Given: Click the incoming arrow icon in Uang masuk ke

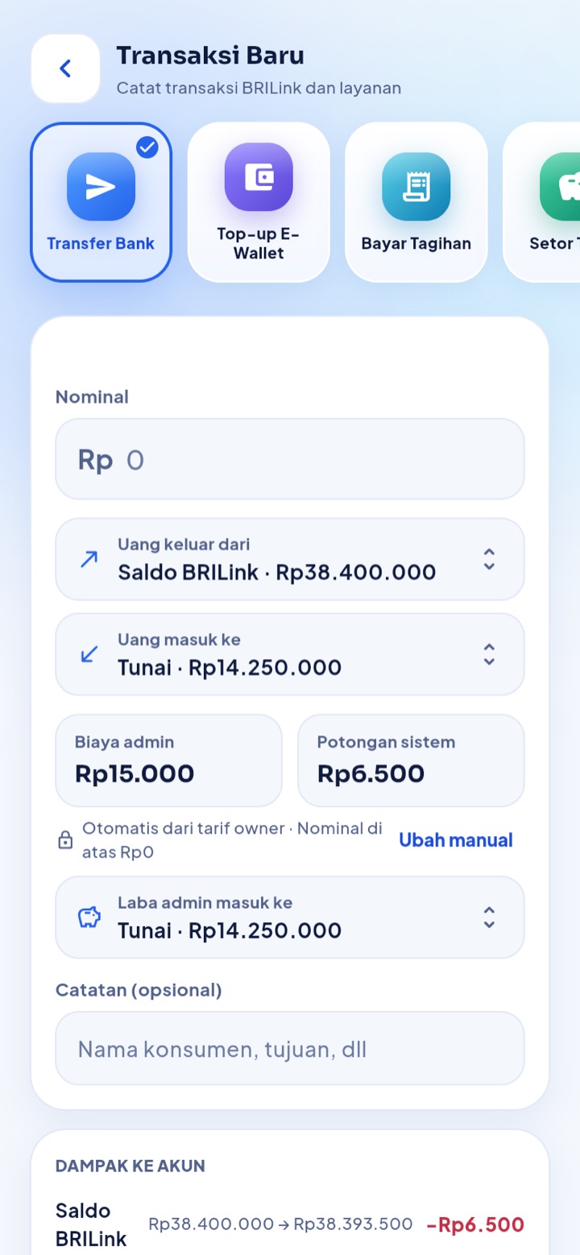Looking at the screenshot, I should [x=89, y=654].
